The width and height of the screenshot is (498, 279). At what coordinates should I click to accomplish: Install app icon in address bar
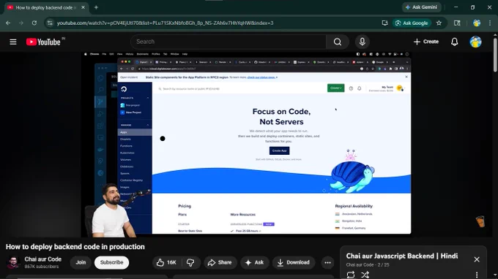pyautogui.click(x=384, y=23)
